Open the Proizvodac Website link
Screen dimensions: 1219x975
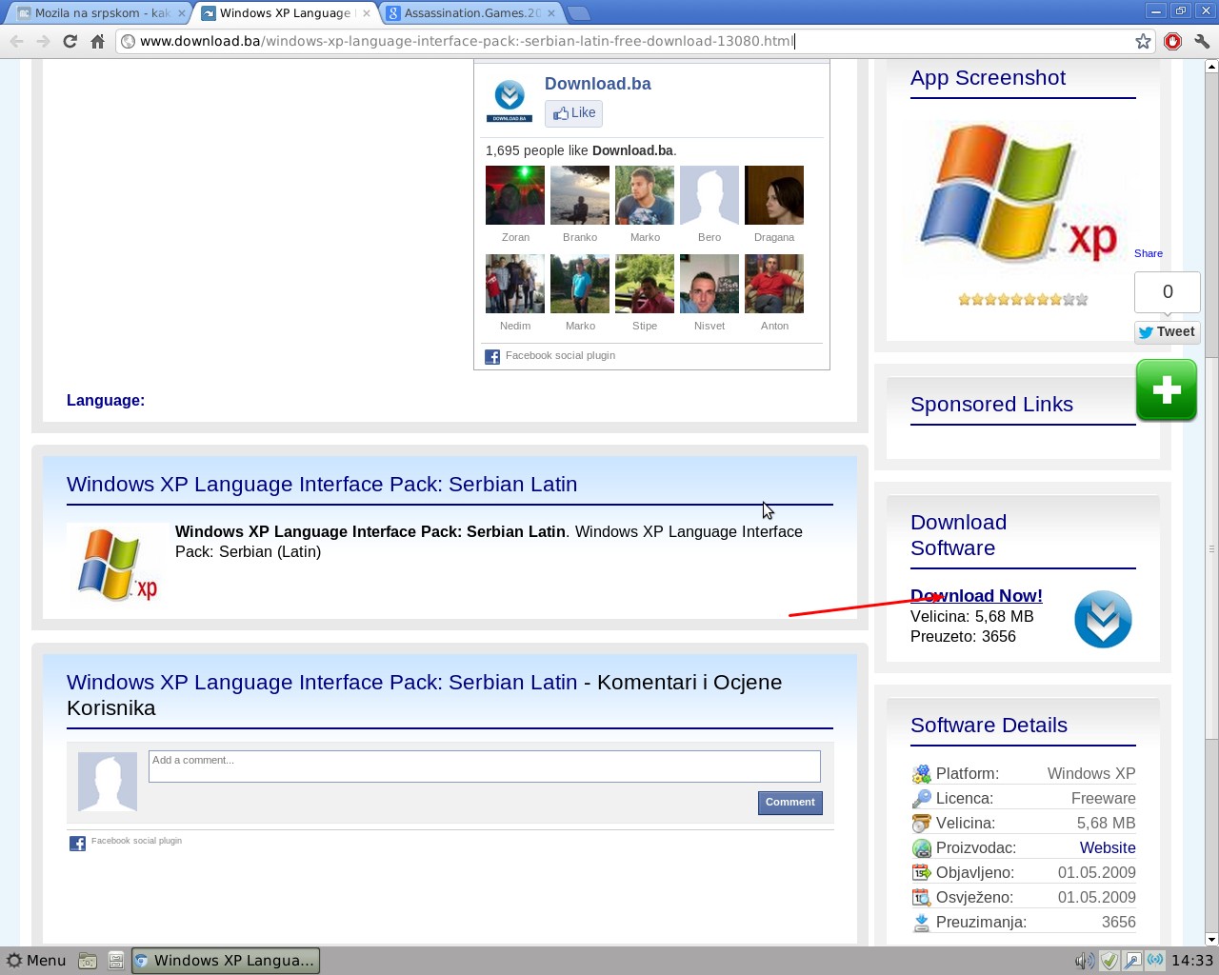click(x=1108, y=848)
